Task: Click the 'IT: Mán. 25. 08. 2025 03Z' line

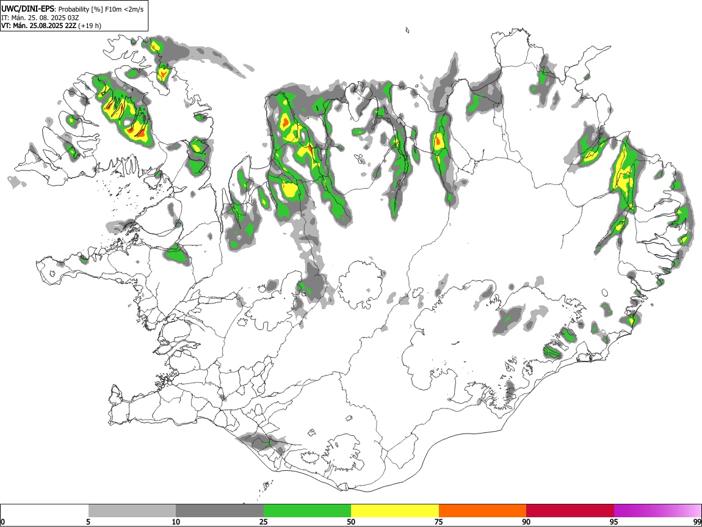Action: pos(40,18)
